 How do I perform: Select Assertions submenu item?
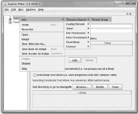tap(77, 42)
